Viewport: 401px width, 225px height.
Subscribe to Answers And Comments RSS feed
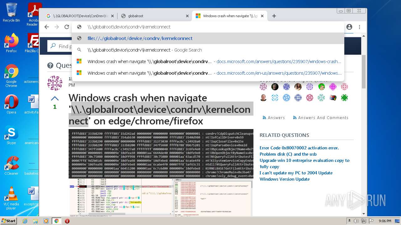(320, 118)
